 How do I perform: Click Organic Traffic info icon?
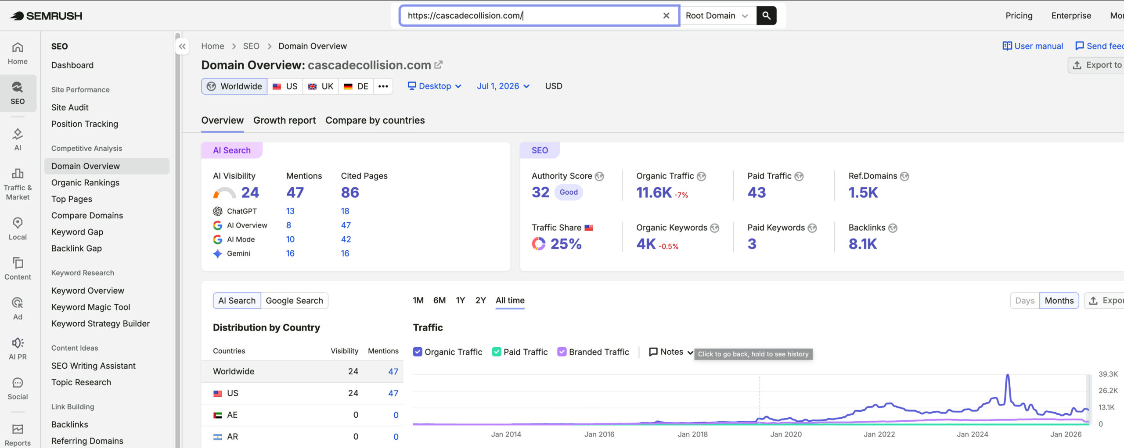701,176
